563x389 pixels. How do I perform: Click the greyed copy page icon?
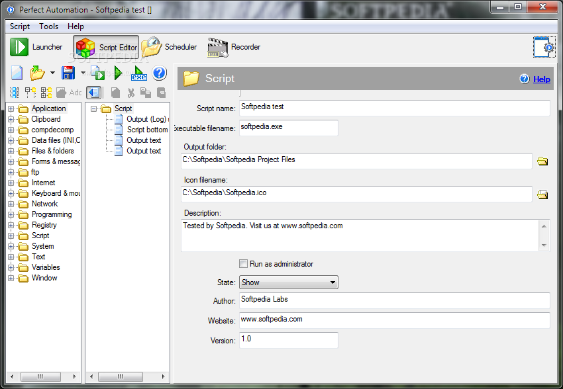pyautogui.click(x=115, y=93)
